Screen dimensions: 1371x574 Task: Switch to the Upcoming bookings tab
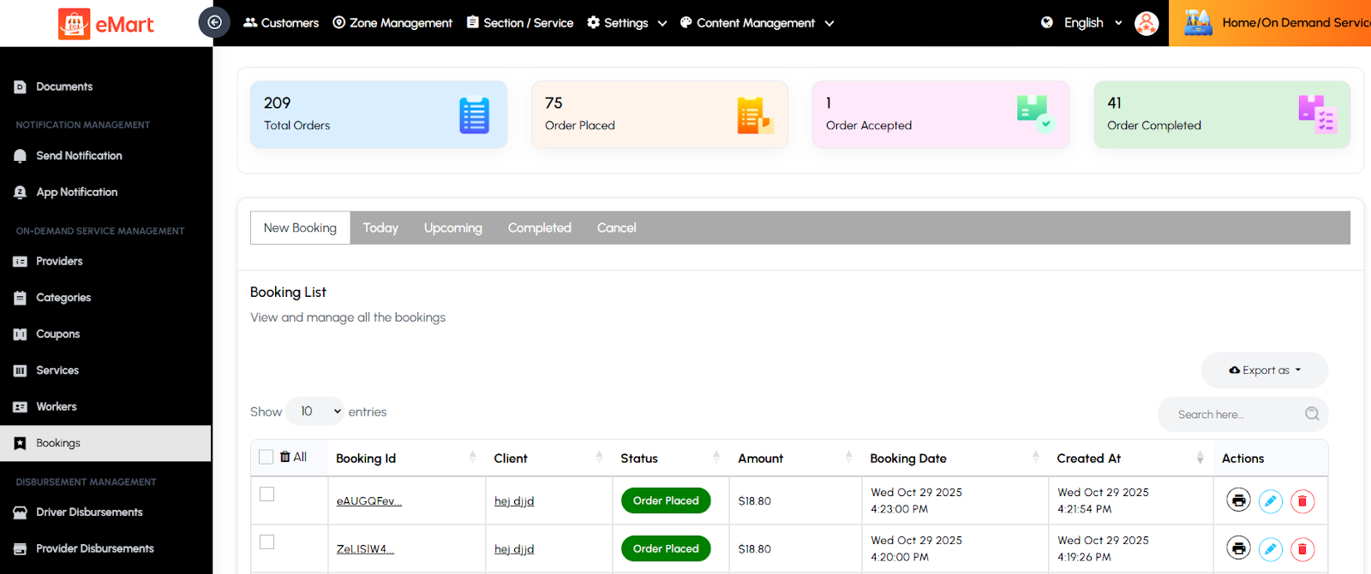452,228
